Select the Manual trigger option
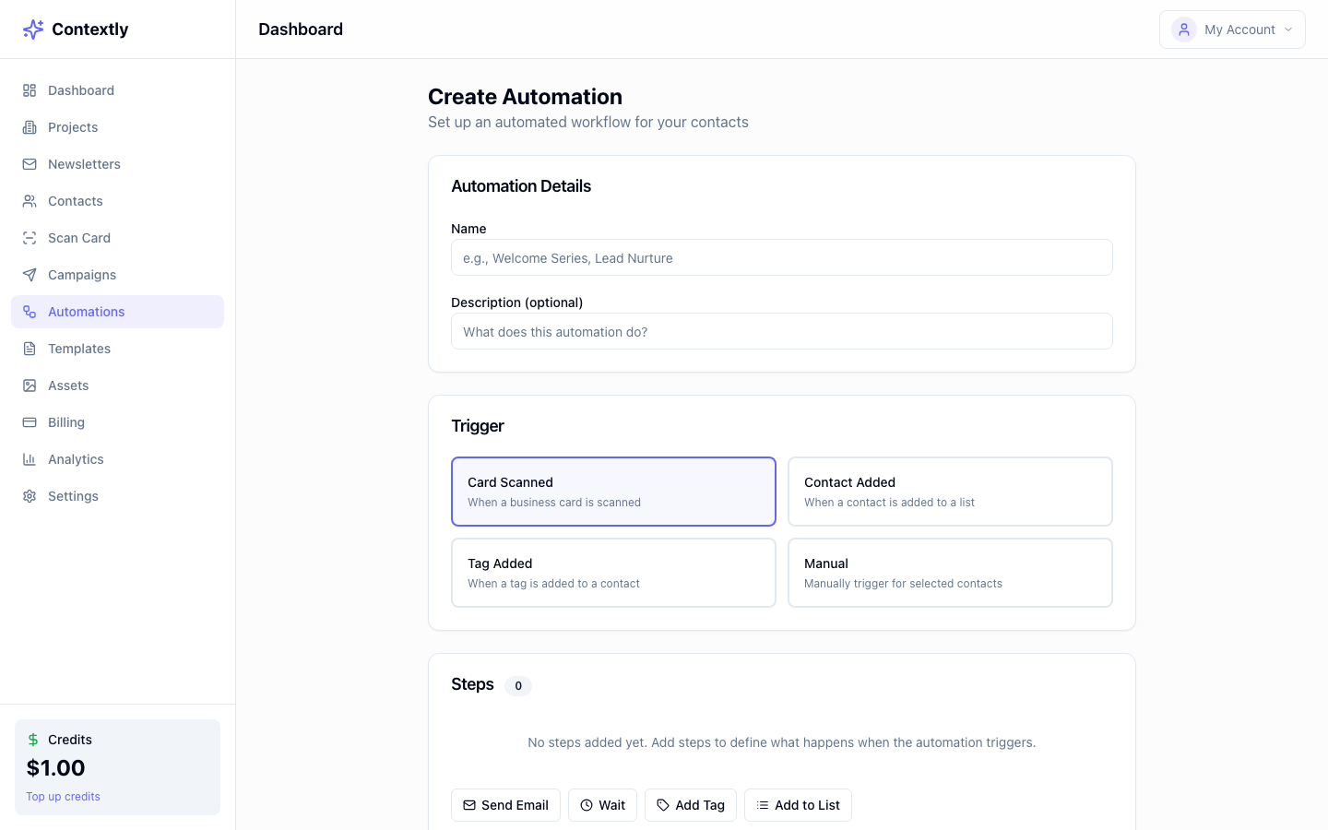This screenshot has height=830, width=1328. pos(950,572)
